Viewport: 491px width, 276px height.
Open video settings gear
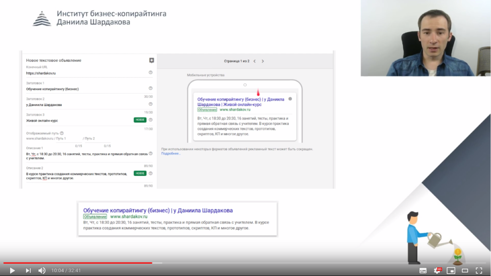pos(437,270)
